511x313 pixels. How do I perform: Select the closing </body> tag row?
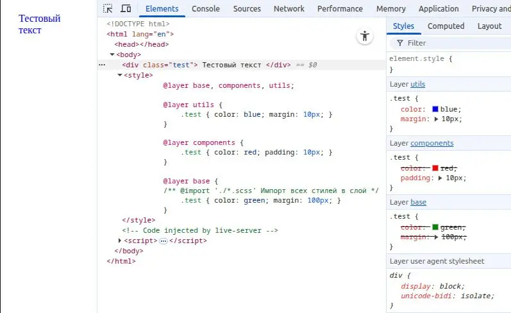(x=129, y=251)
